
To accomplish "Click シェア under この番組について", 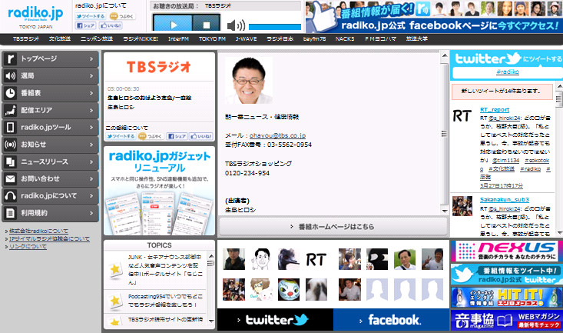I will pyautogui.click(x=177, y=136).
